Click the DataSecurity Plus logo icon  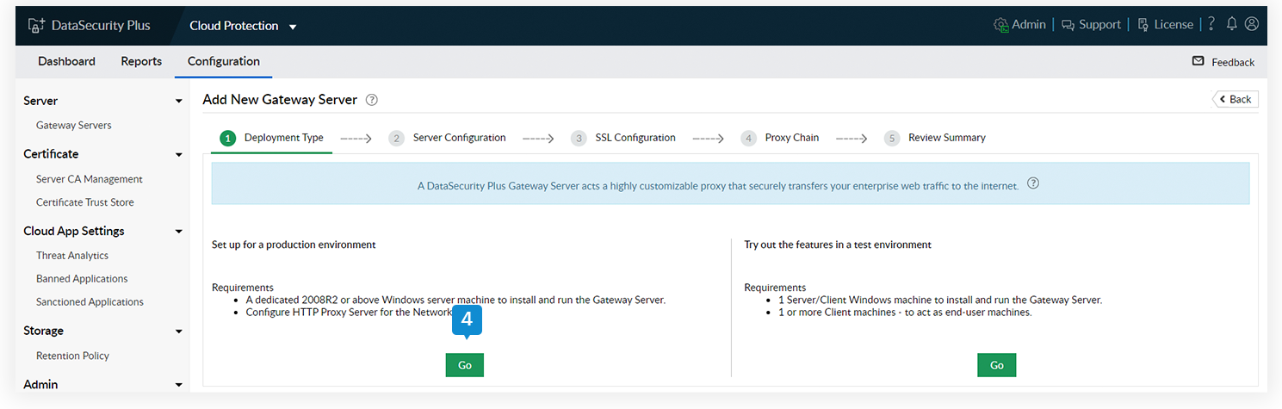click(x=36, y=25)
